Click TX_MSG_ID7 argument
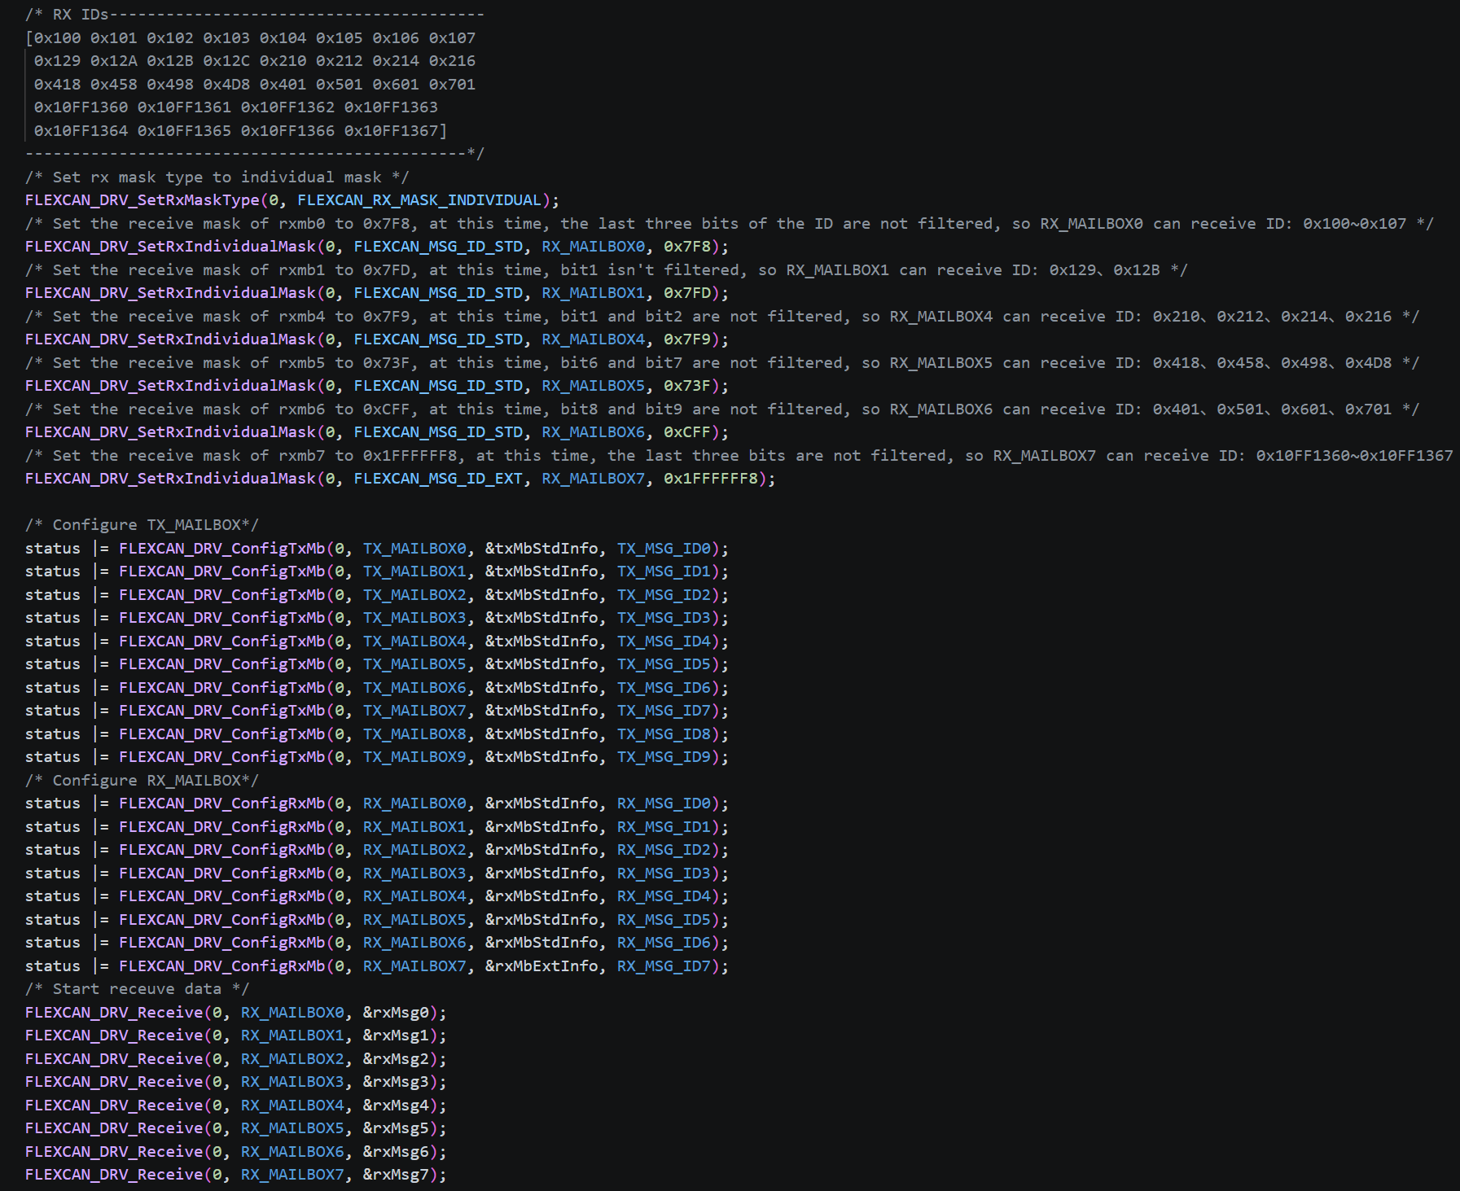The image size is (1460, 1191). (x=664, y=711)
